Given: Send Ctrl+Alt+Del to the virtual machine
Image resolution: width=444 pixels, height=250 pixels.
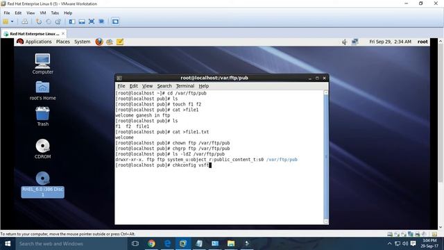Looking at the screenshot, I should (25, 22).
